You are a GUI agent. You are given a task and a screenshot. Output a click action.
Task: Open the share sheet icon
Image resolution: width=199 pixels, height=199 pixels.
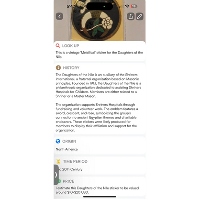[x=131, y=16]
